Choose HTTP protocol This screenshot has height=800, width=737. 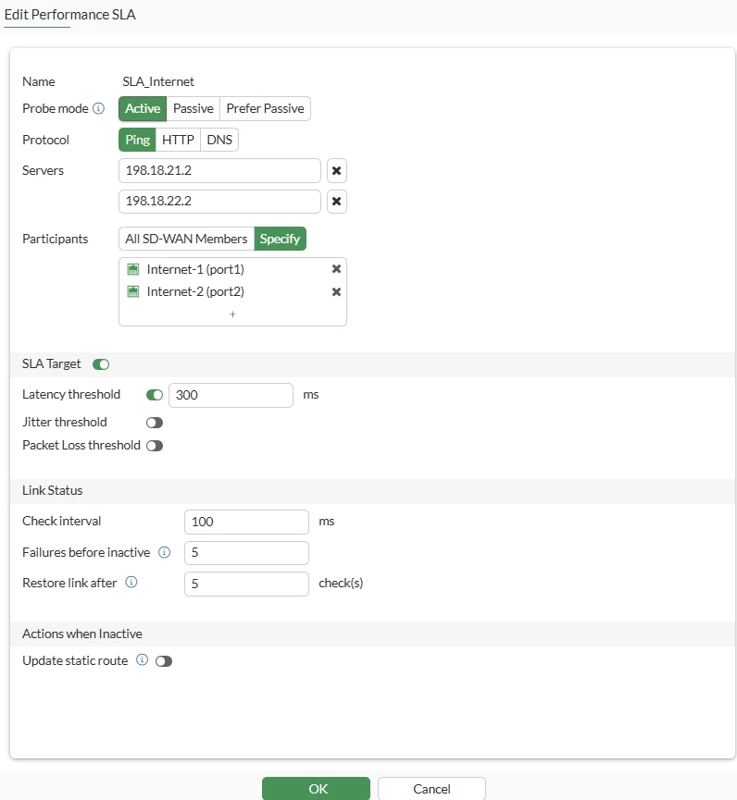178,140
